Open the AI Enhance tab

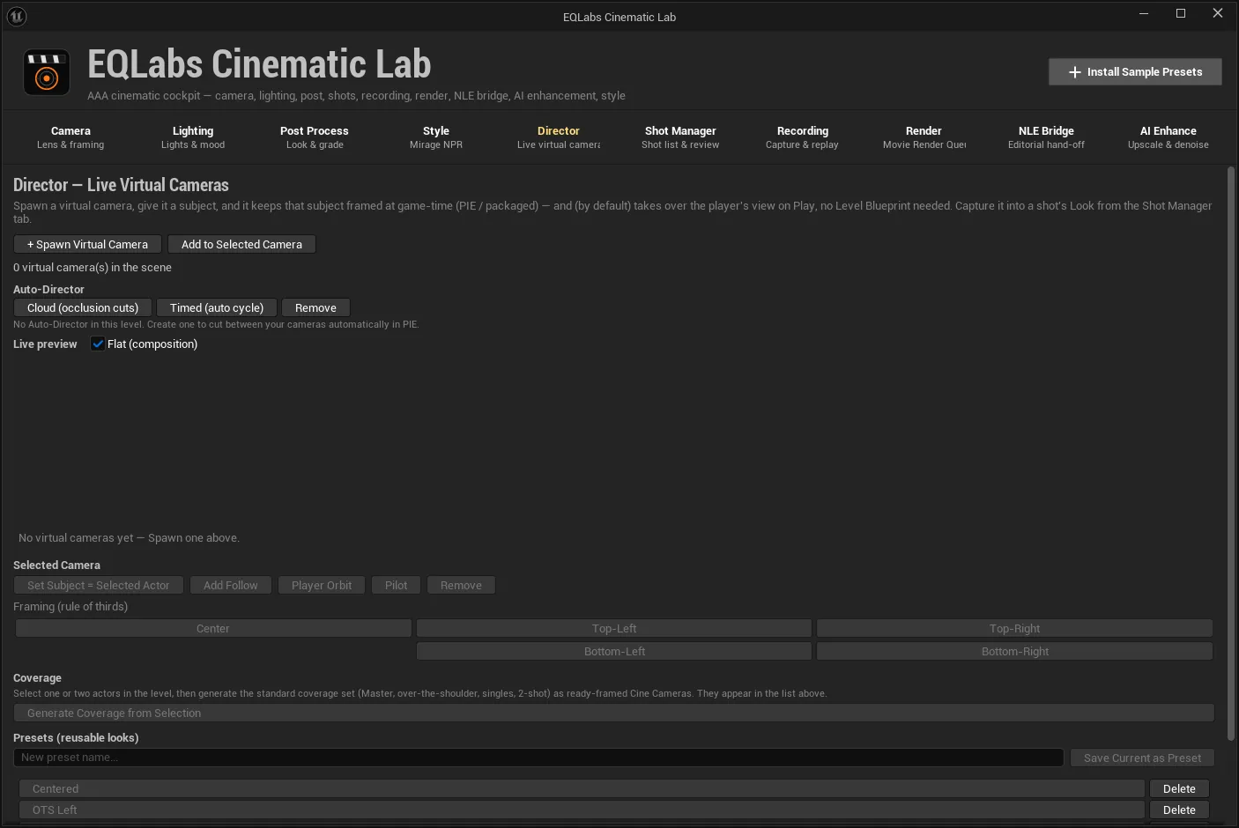[x=1169, y=137]
